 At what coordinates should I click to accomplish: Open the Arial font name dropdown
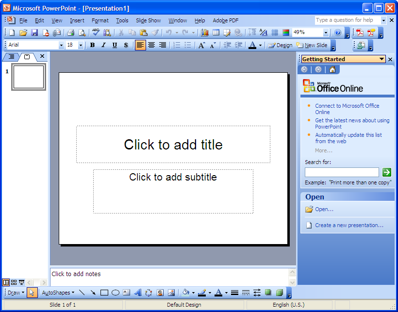coord(61,45)
